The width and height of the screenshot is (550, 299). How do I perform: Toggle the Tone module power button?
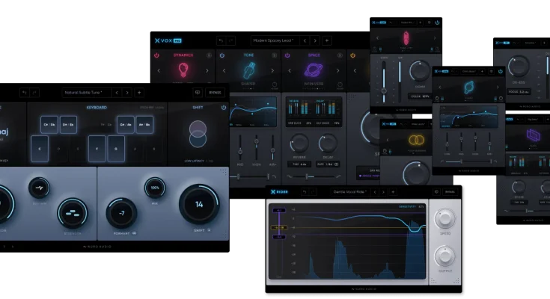[222, 55]
